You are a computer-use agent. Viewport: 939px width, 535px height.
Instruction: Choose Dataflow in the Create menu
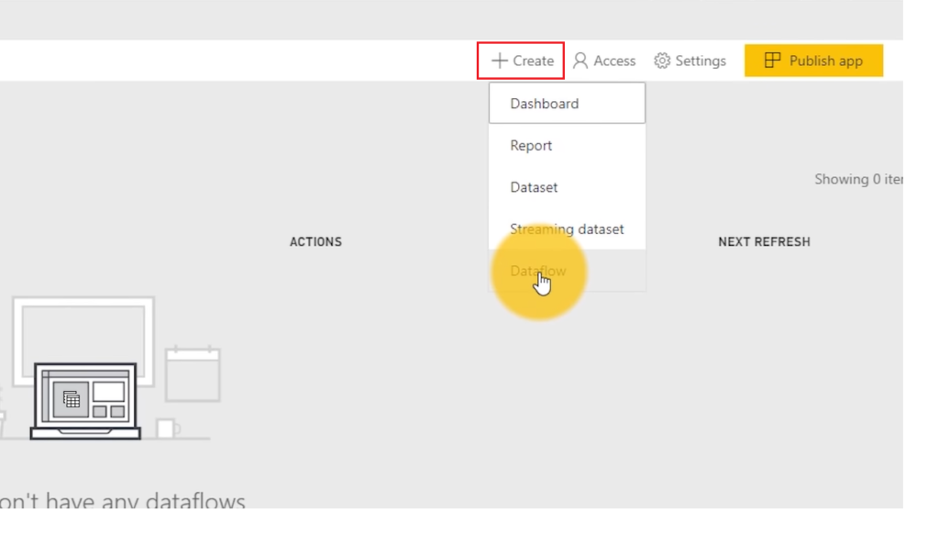pyautogui.click(x=538, y=271)
